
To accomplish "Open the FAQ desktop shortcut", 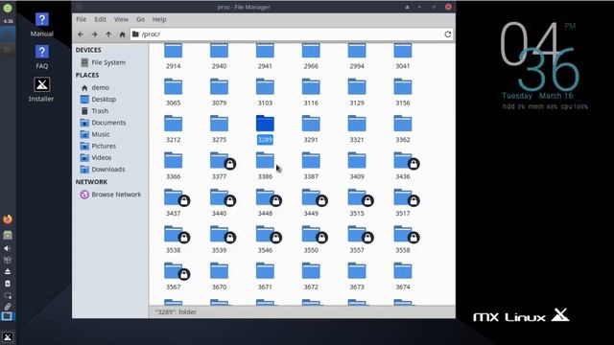I will 42,57.
